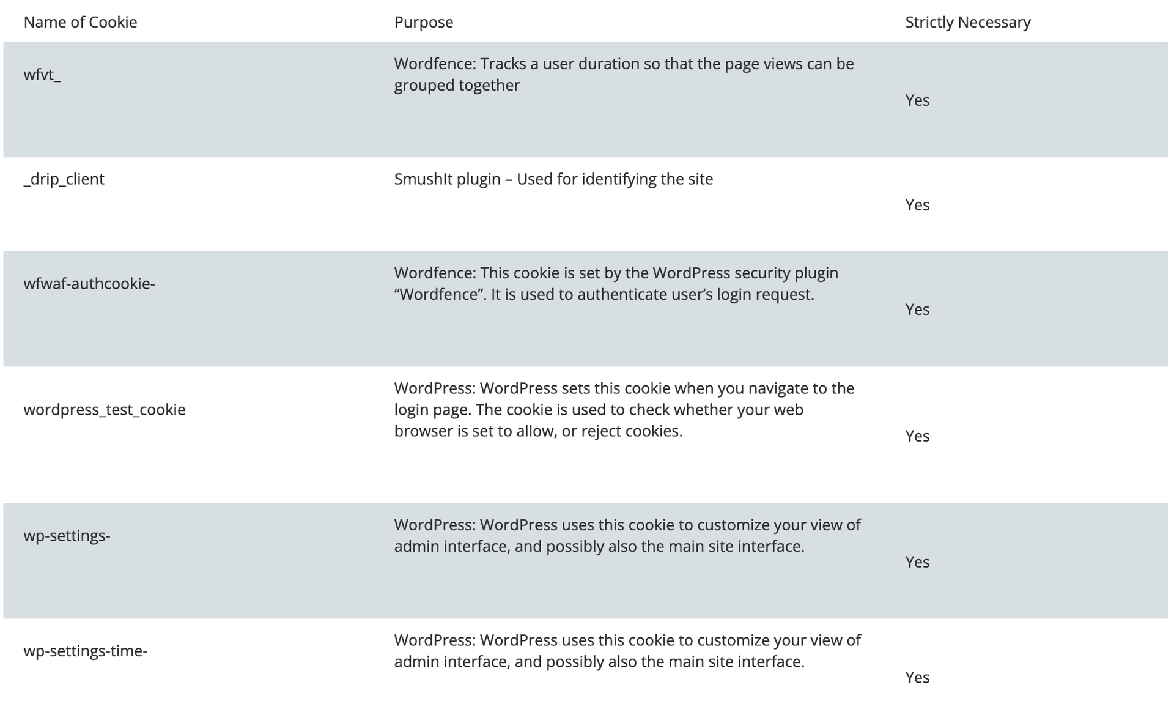Click "Yes" in the _drip_client row
The height and width of the screenshot is (712, 1174).
917,205
